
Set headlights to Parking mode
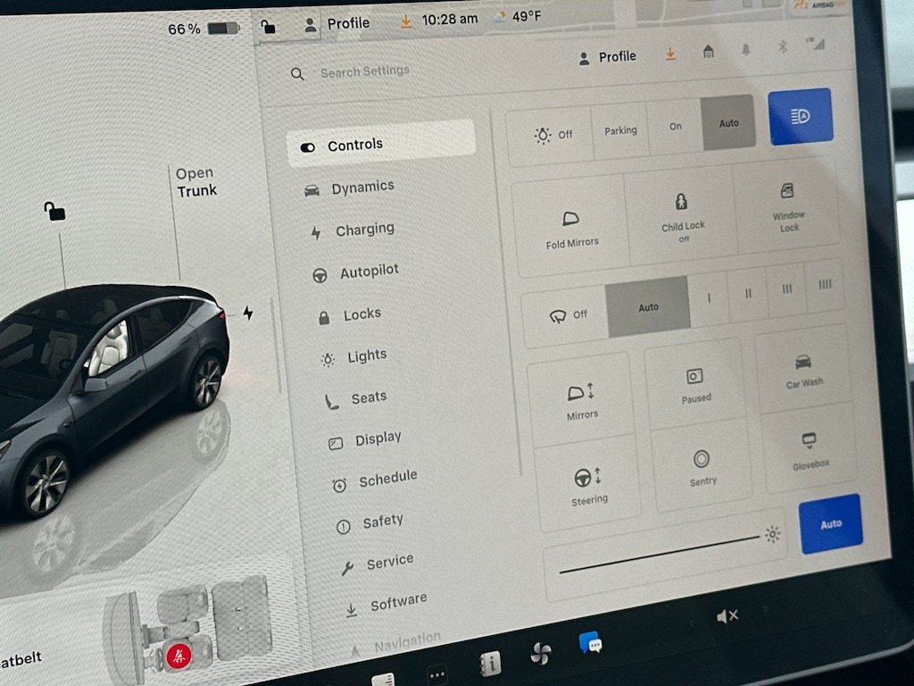tap(620, 130)
